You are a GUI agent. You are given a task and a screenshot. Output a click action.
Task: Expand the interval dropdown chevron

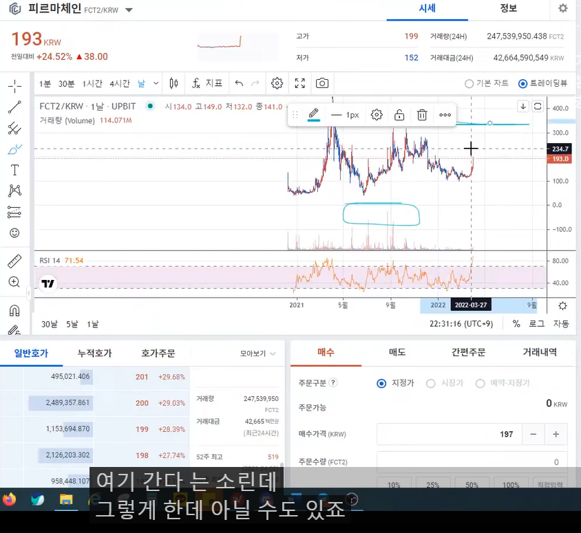[x=156, y=83]
